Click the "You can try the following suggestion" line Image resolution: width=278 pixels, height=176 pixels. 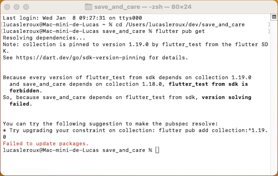click(110, 124)
